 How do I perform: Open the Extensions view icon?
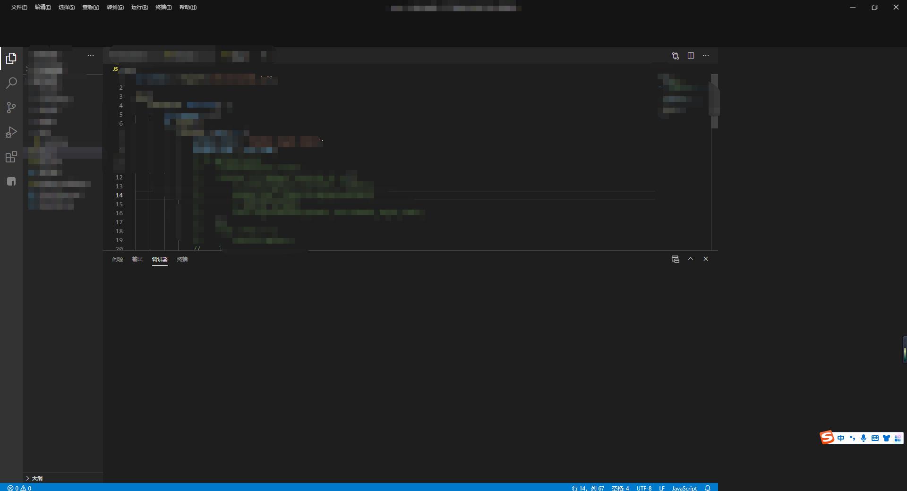click(x=11, y=157)
